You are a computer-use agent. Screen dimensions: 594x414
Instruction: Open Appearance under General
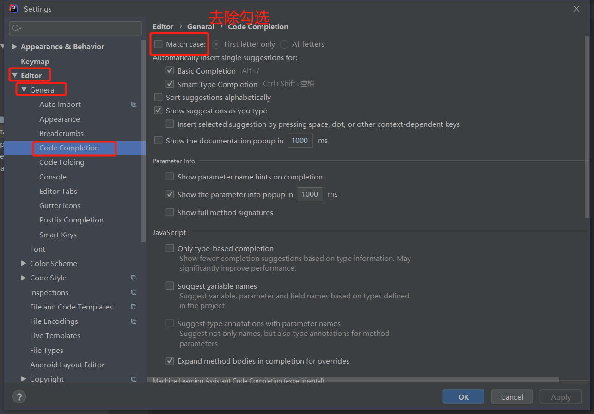pos(60,119)
